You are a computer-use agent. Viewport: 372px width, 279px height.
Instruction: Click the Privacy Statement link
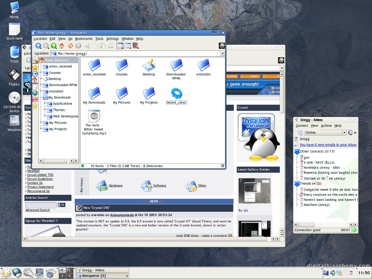tap(40, 187)
